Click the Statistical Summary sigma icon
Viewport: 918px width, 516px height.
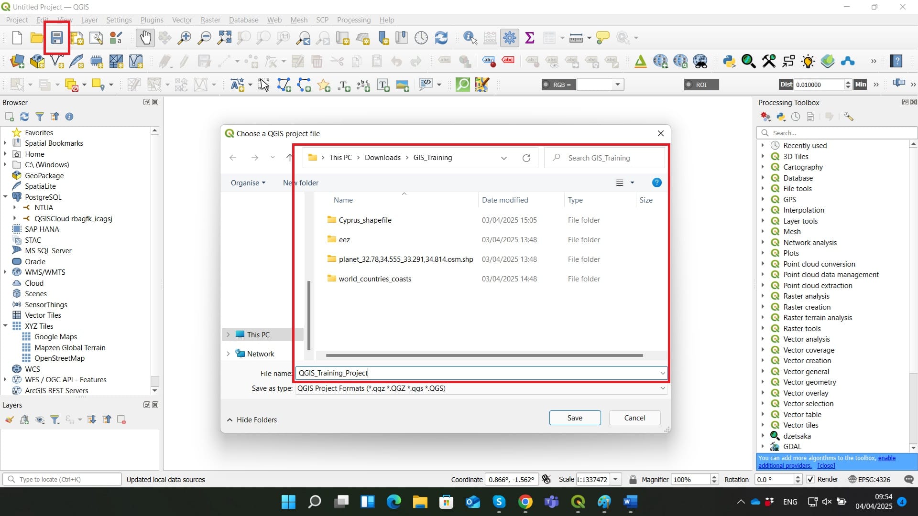point(529,38)
